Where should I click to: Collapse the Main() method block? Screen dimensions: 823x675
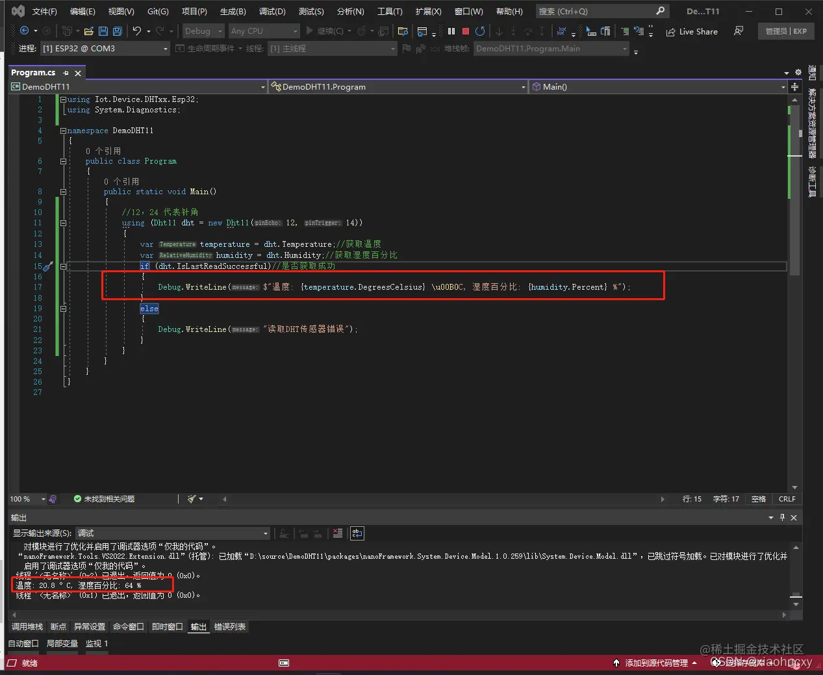click(x=63, y=192)
